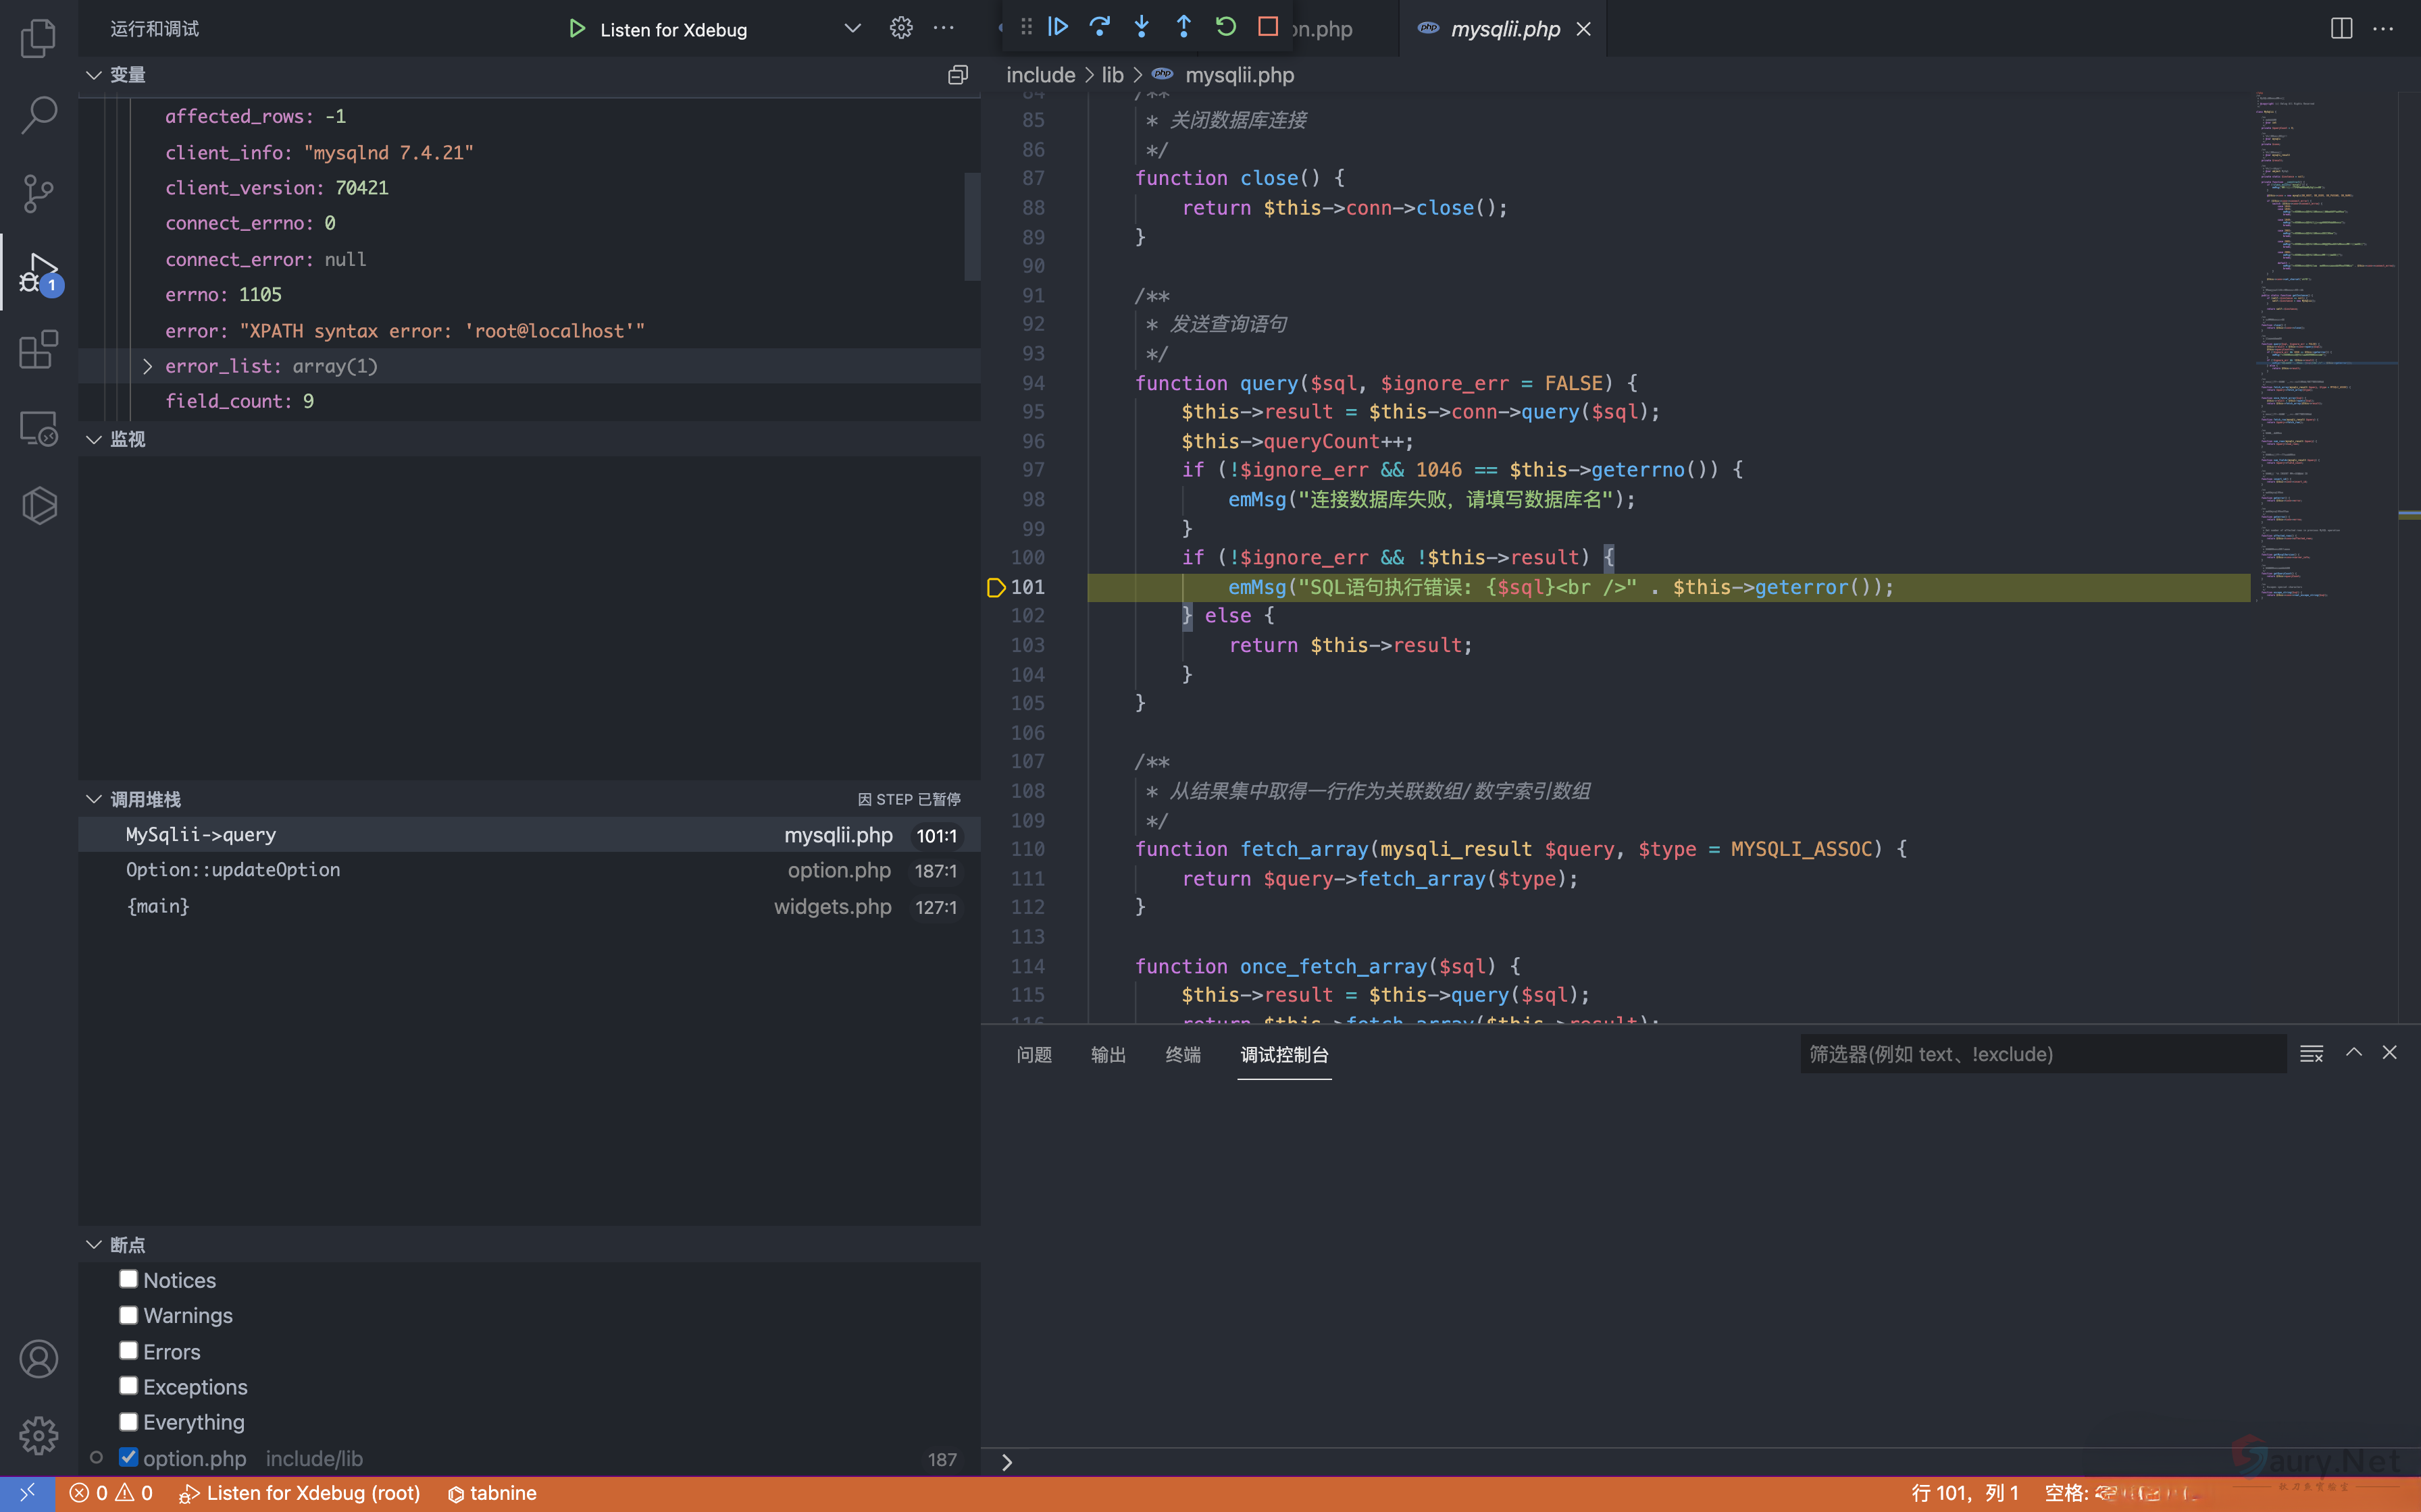
Task: Expand the error_list array variable
Action: (147, 366)
